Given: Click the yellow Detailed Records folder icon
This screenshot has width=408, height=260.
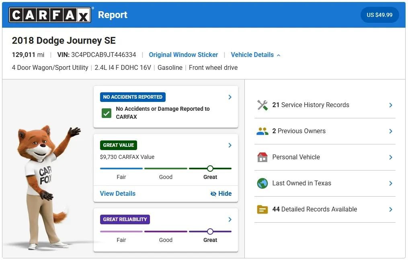Looking at the screenshot, I should pos(262,209).
